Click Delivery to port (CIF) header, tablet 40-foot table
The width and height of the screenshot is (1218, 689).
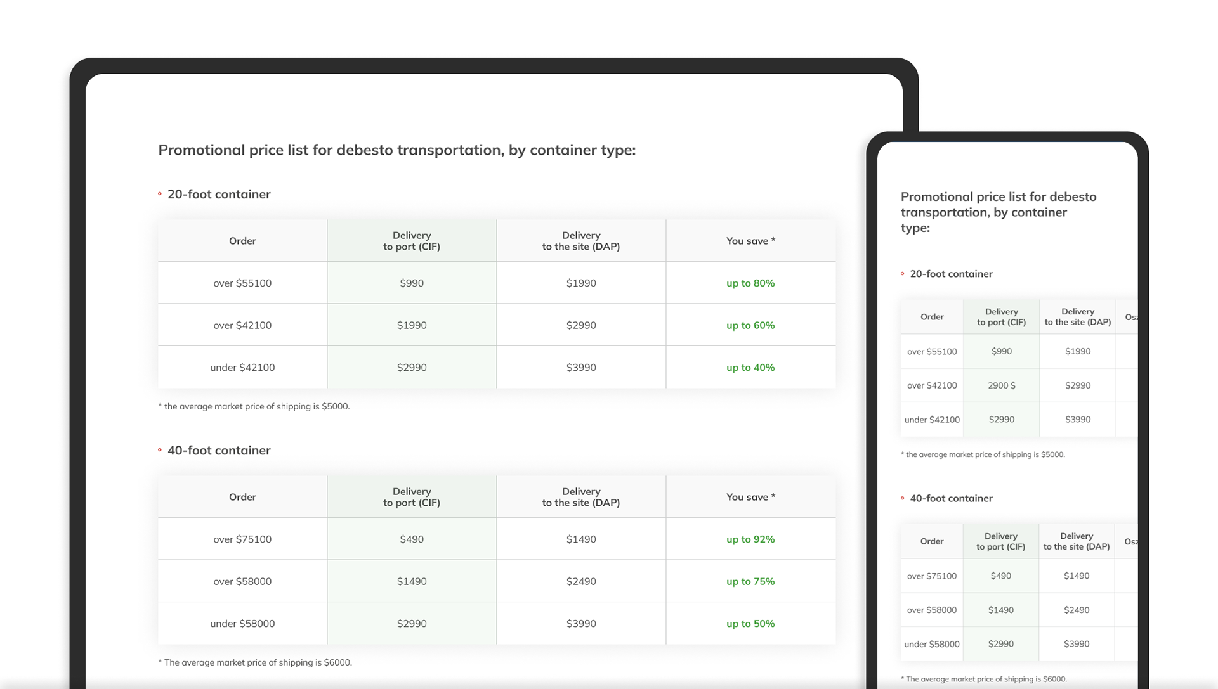[412, 497]
